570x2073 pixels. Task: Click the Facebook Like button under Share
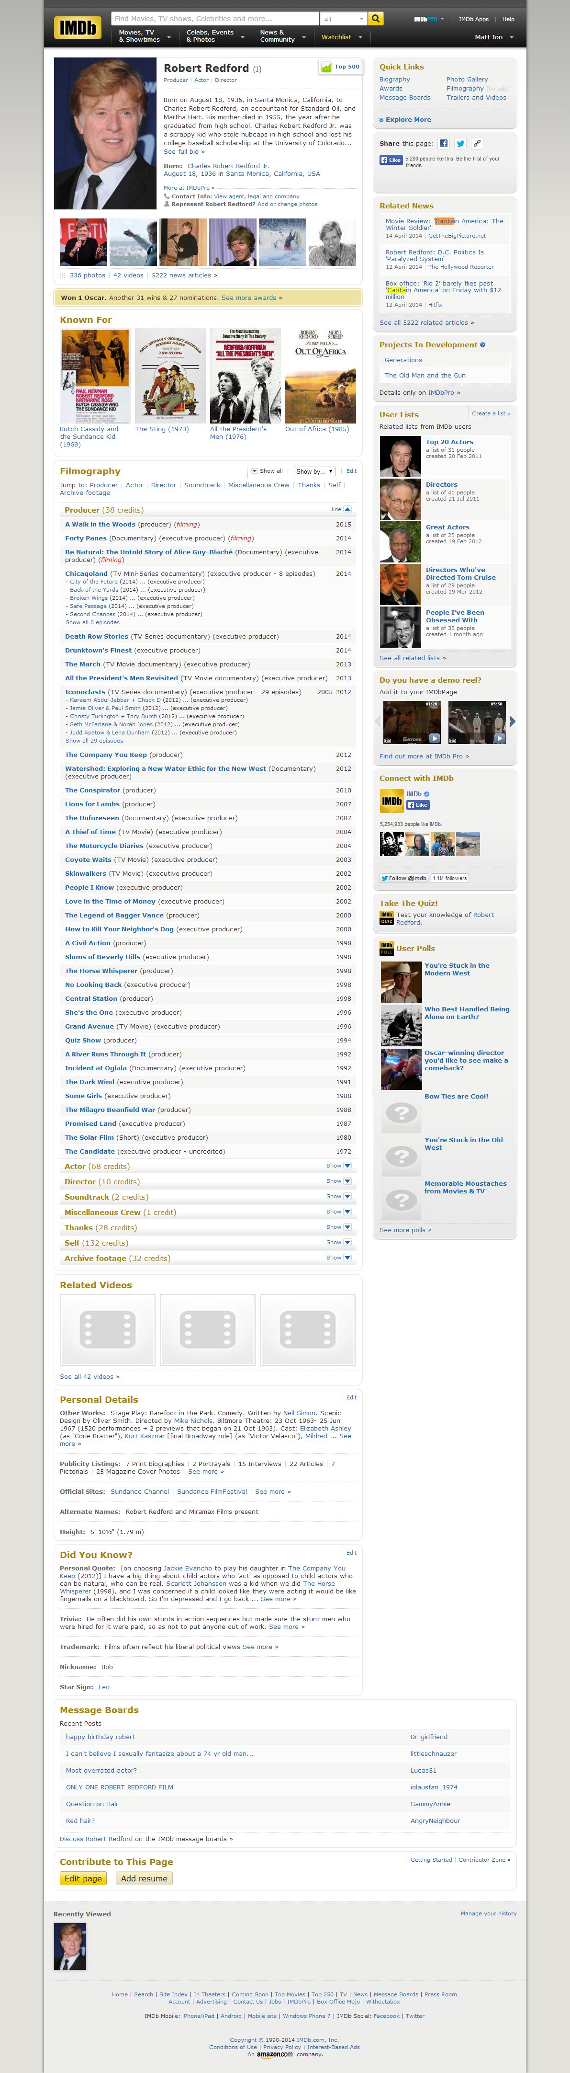[391, 160]
